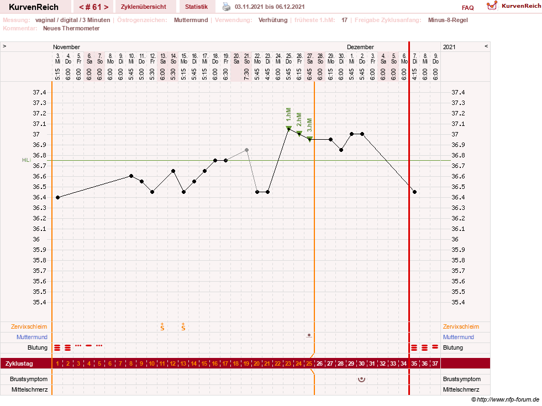Screen dimensions: 542x406
Task: Click the left Brustsymptom row label
Action: [x=29, y=379]
